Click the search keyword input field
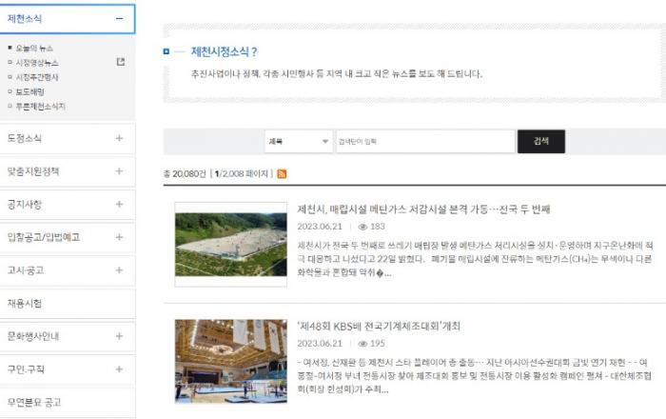The image size is (666, 419). tap(423, 142)
